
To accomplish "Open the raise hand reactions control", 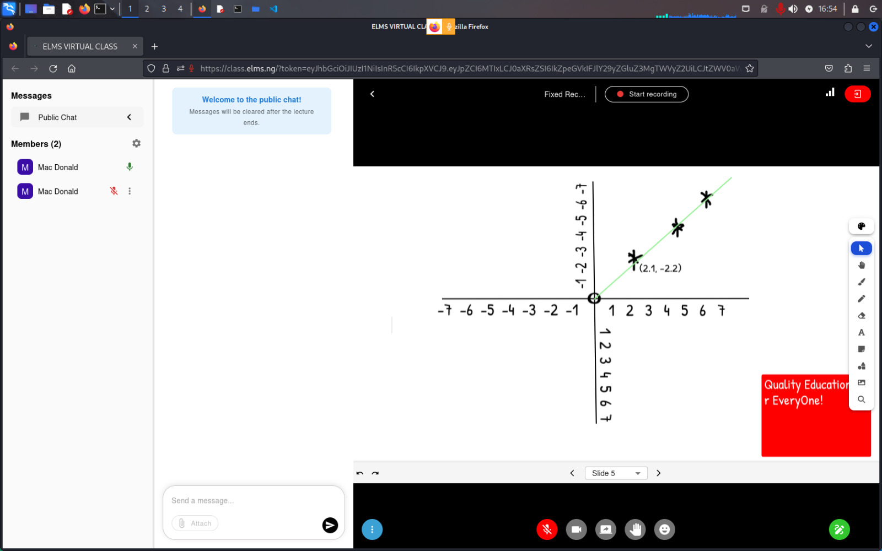I will (x=635, y=530).
